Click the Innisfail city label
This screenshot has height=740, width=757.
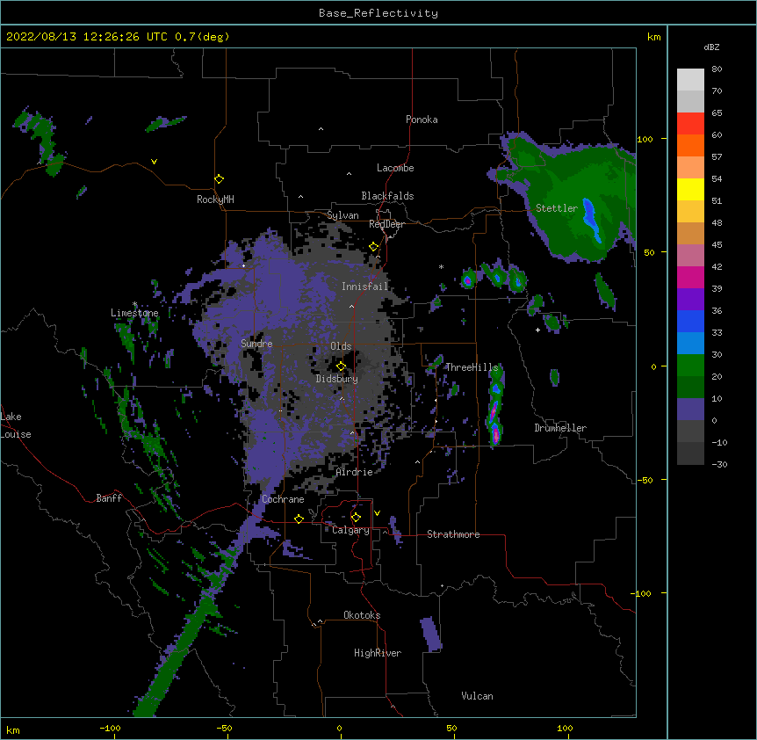(365, 287)
